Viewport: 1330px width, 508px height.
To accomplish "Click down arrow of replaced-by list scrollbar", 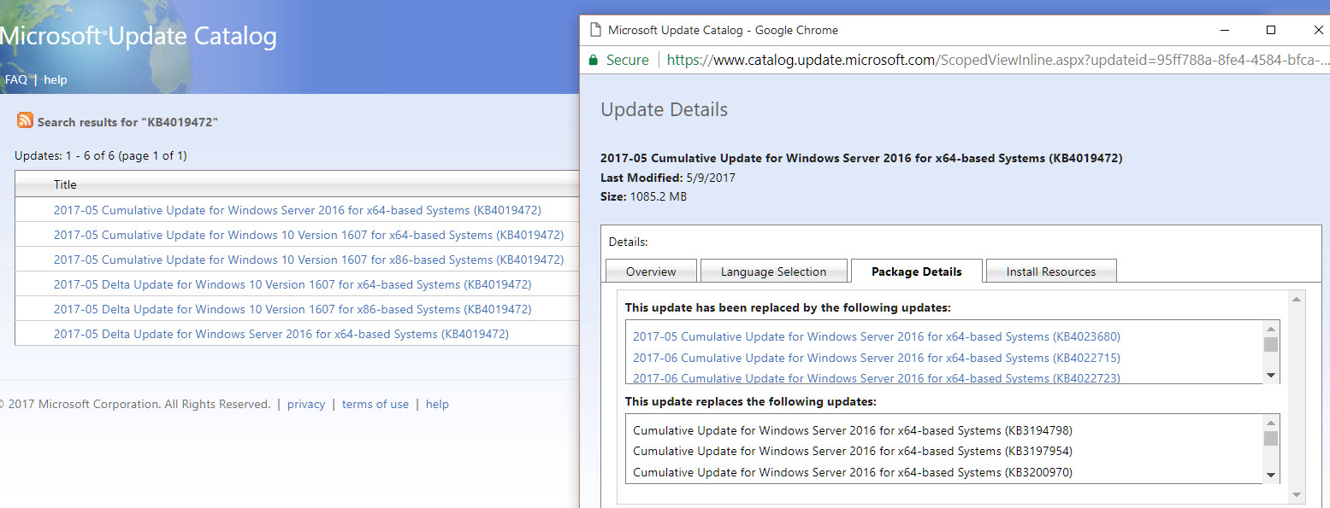I will 1271,375.
